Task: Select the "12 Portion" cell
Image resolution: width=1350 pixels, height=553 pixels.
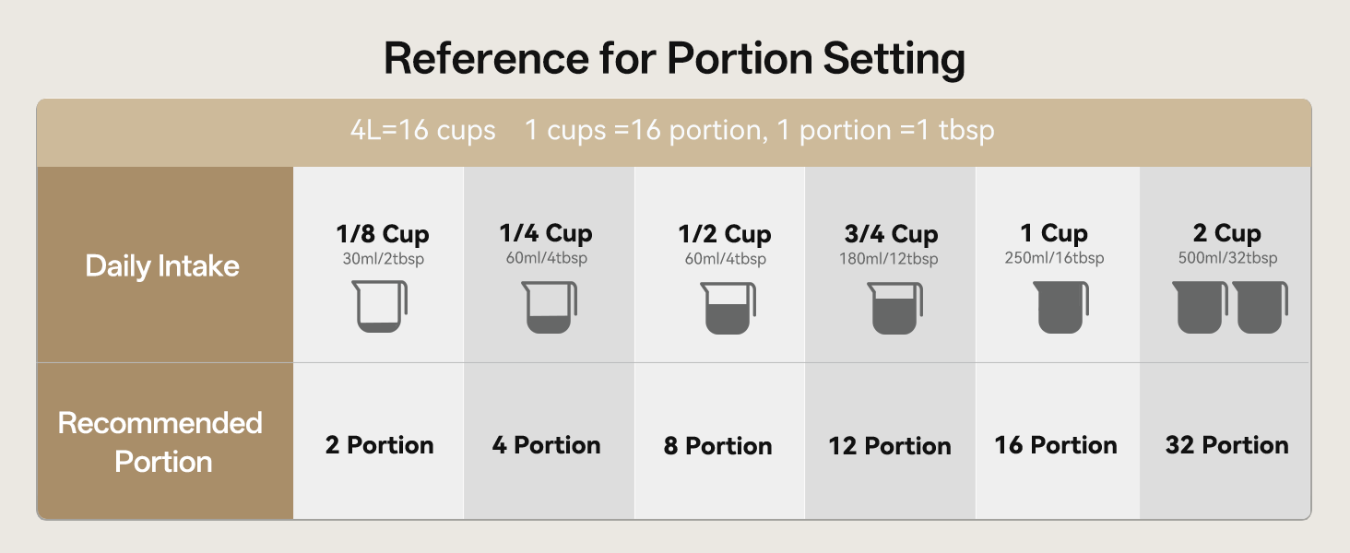Action: pos(890,446)
